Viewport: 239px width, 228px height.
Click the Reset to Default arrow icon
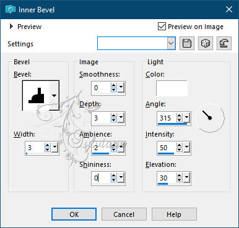click(224, 43)
